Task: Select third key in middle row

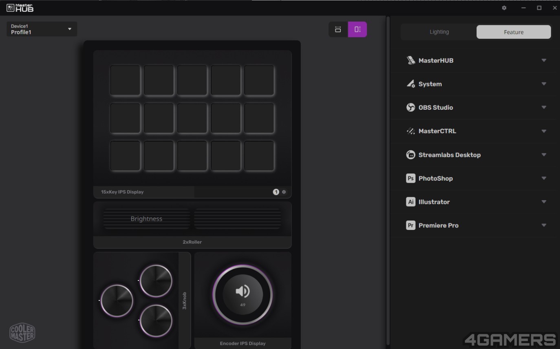Action: tap(192, 118)
